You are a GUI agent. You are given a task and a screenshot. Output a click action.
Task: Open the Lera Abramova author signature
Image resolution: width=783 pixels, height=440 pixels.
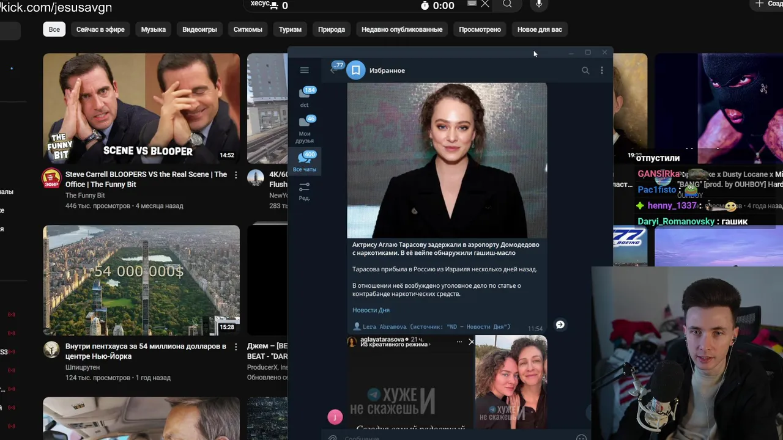[431, 327]
